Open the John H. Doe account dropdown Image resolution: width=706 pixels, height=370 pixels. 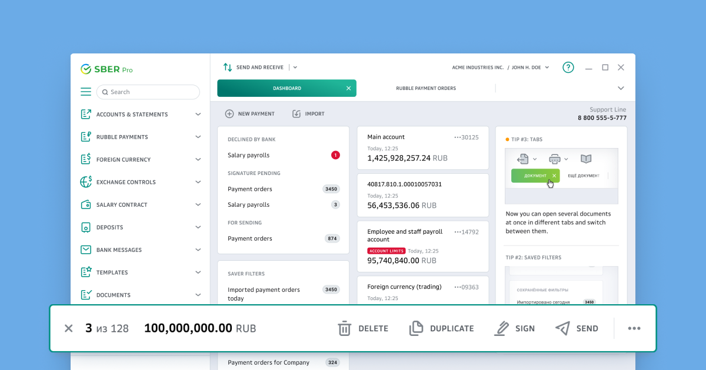pyautogui.click(x=547, y=68)
